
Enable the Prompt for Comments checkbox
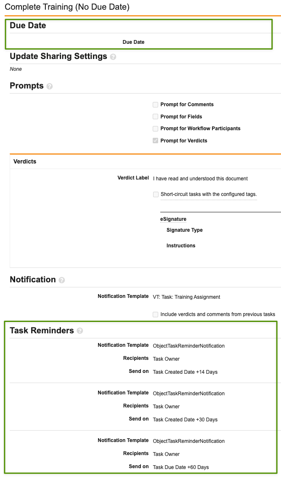point(156,105)
